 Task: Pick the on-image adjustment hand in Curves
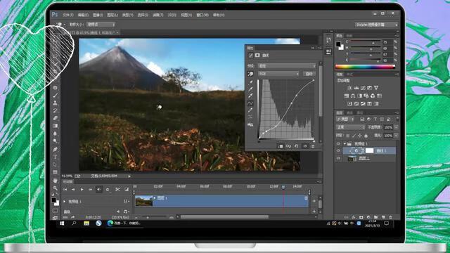tap(250, 74)
